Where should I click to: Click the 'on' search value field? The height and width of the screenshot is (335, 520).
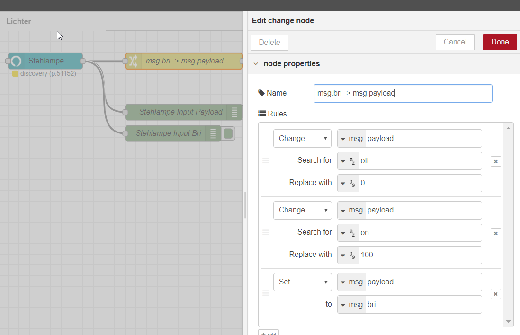pos(420,233)
